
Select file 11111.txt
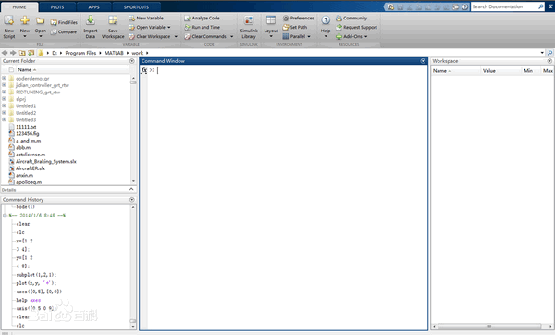point(26,127)
